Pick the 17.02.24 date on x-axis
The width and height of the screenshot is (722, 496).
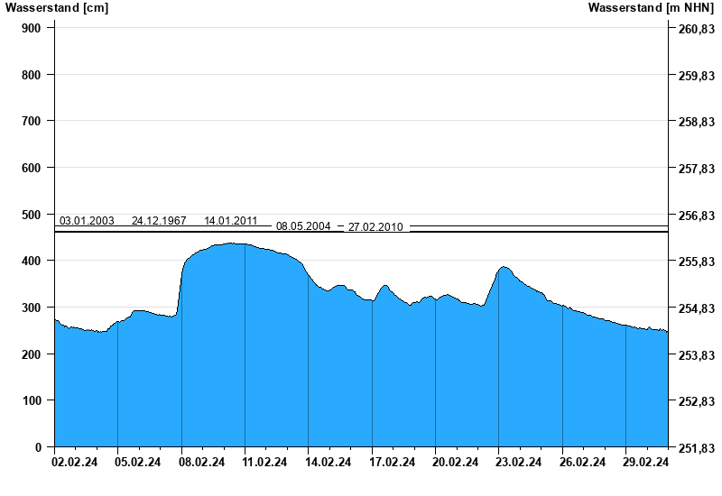click(x=392, y=463)
